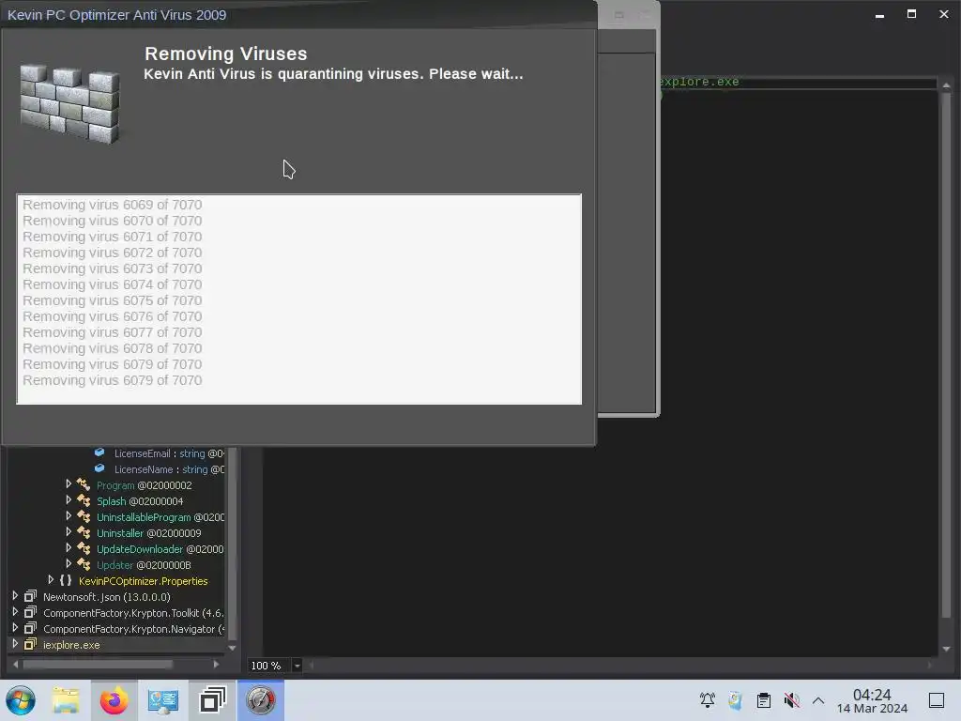961x721 pixels.
Task: Expand the ComponentFactory.Krypton.Toolkit assembly node
Action: 15,612
